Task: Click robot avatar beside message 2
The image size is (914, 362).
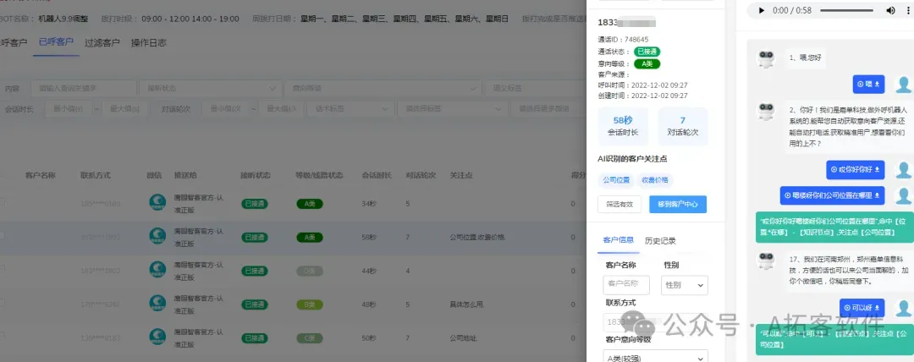Action: (x=765, y=112)
